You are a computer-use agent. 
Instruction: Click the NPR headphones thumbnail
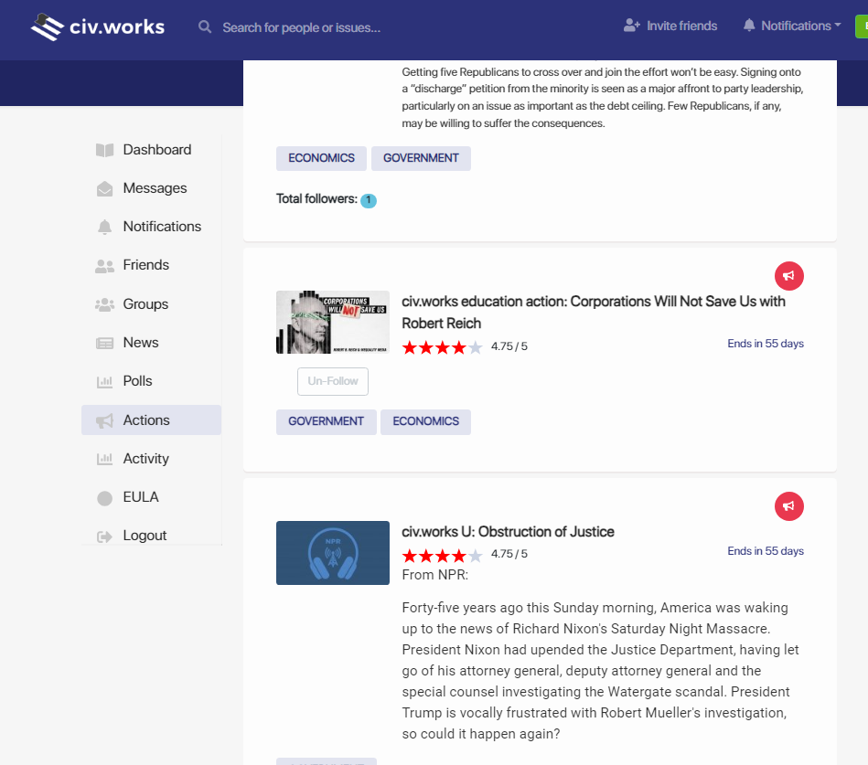332,553
